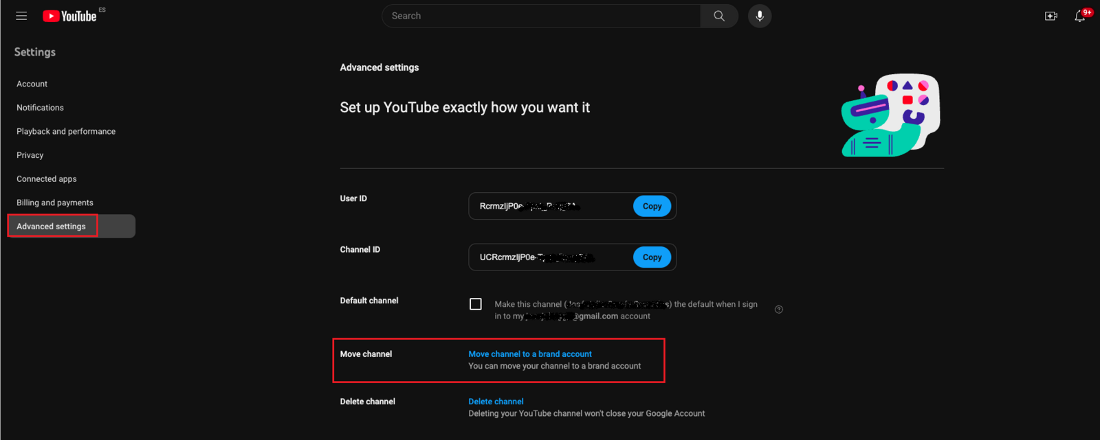Open the Create video icon
The image size is (1100, 440).
coord(1051,16)
